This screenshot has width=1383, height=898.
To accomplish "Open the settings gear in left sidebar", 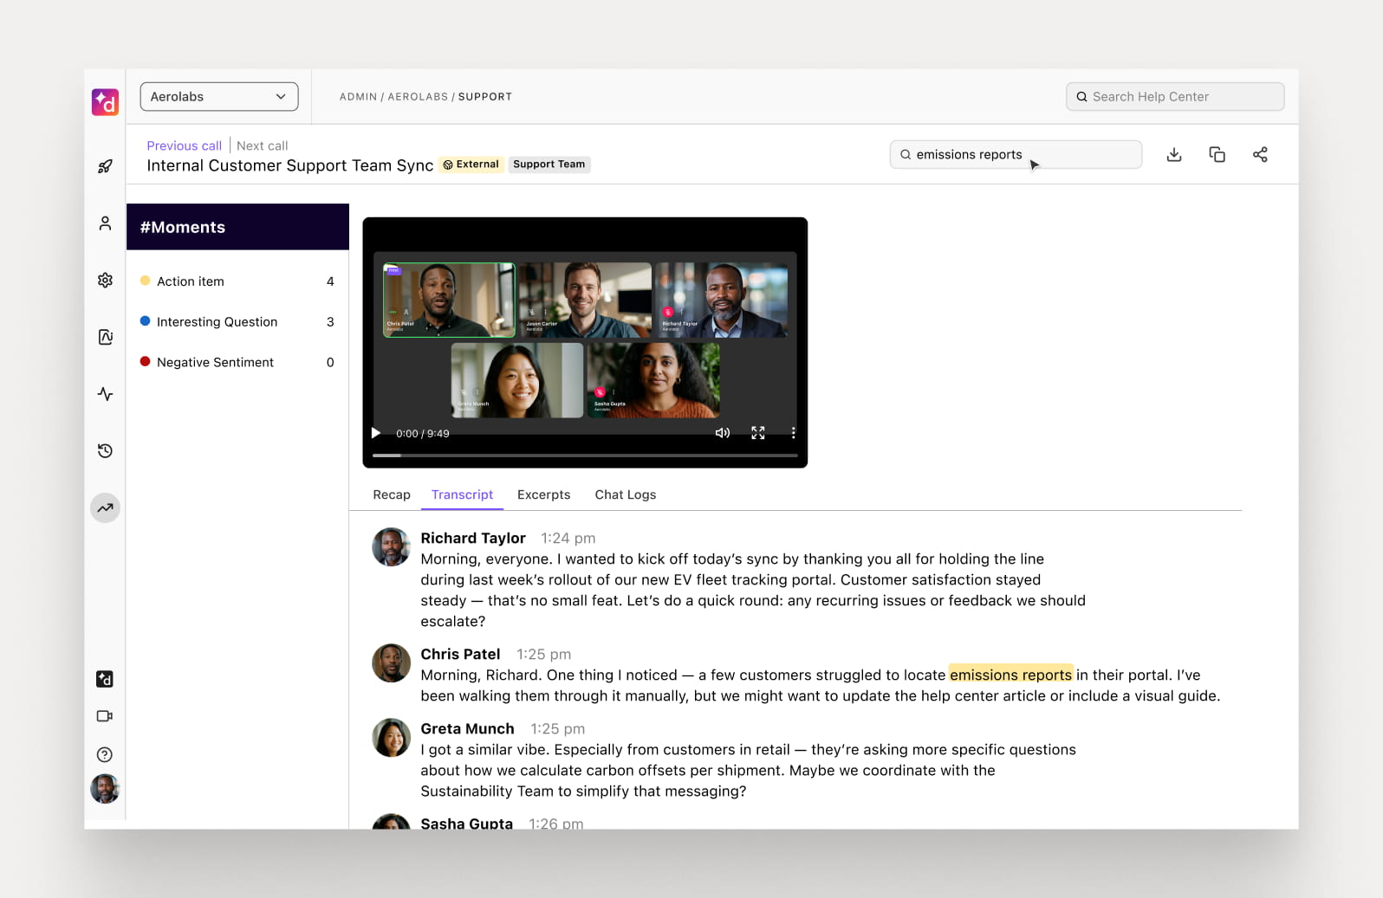I will click(105, 280).
